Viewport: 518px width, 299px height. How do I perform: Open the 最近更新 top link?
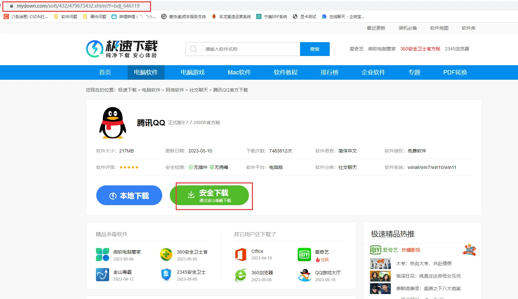pos(376,28)
